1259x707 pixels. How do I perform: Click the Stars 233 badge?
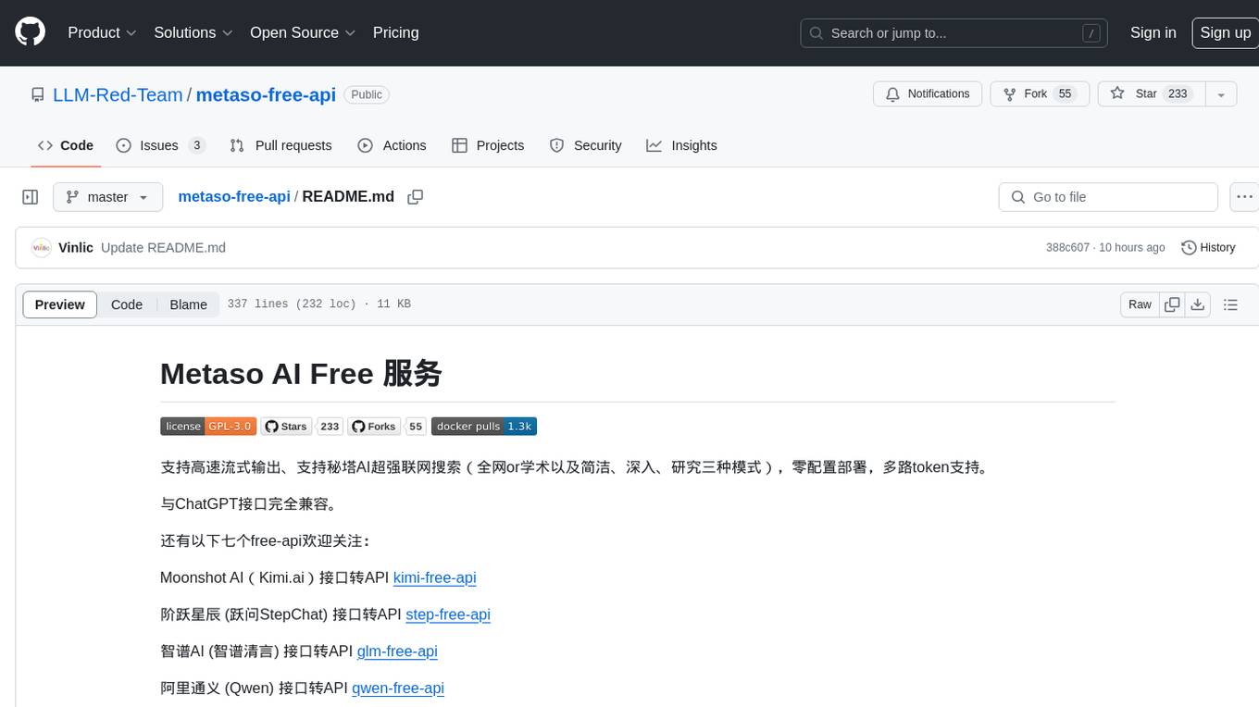pyautogui.click(x=302, y=427)
